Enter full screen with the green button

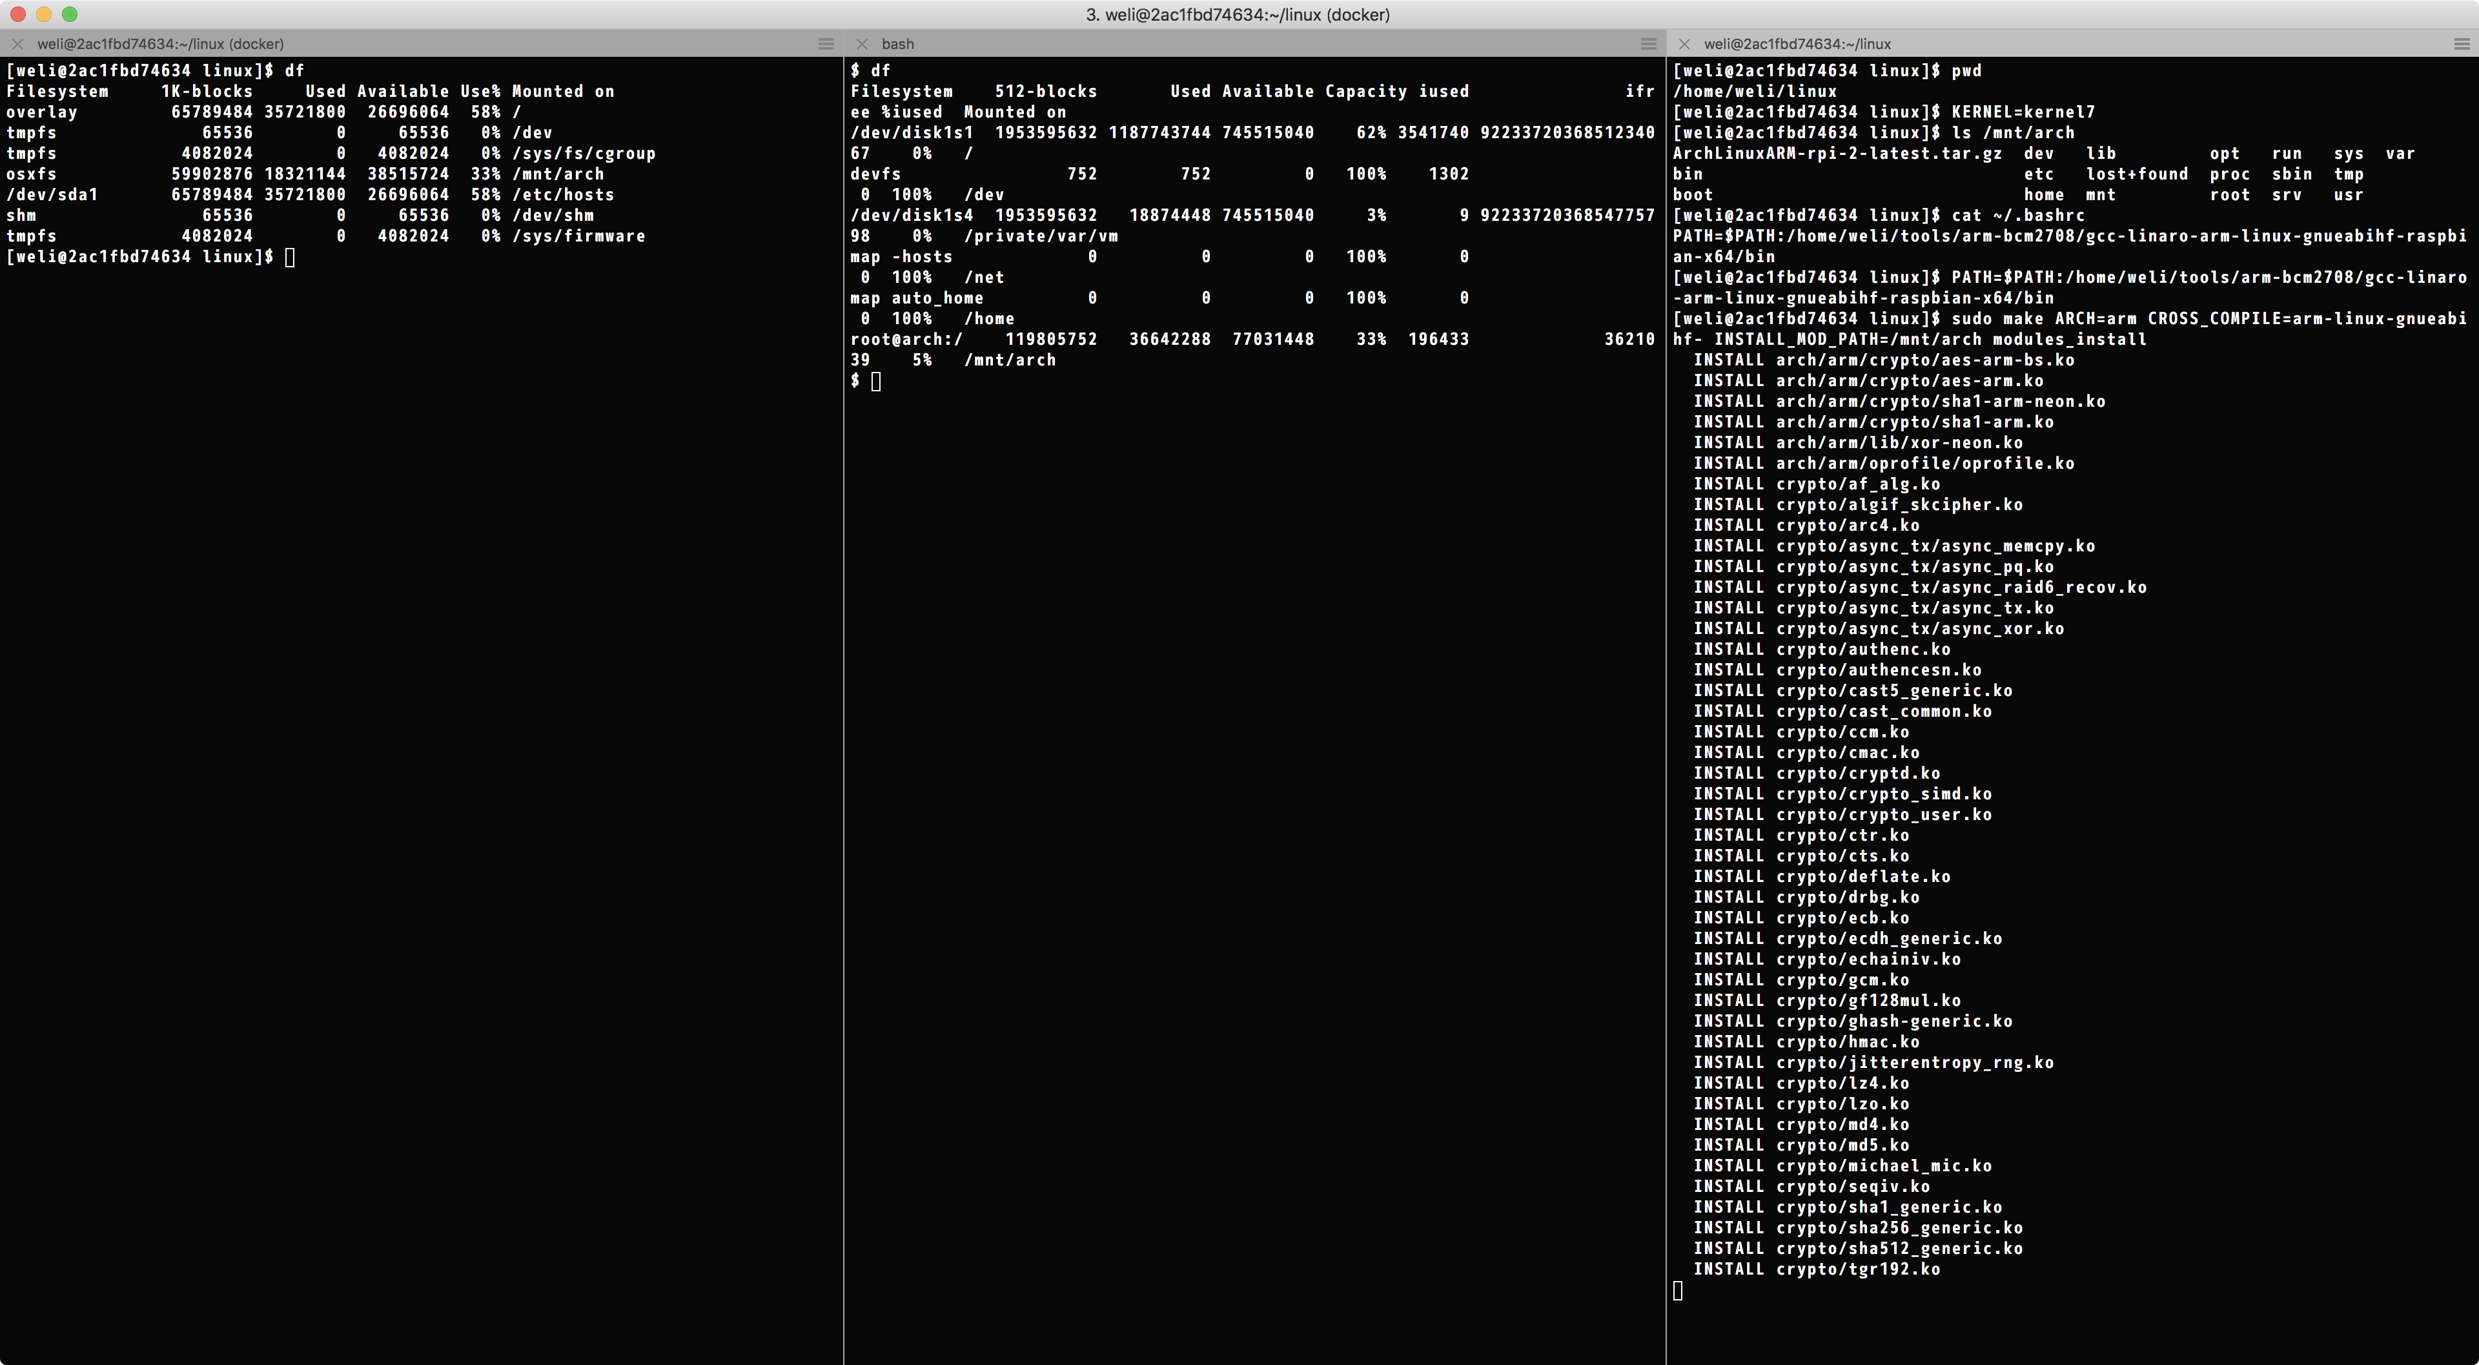pyautogui.click(x=69, y=14)
